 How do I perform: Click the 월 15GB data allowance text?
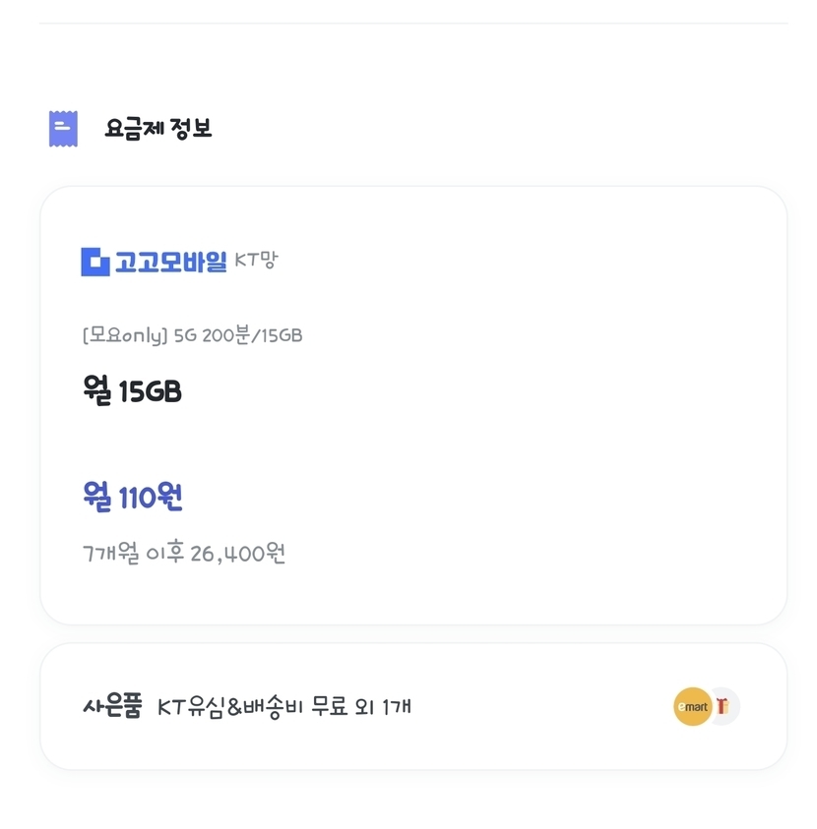click(132, 391)
